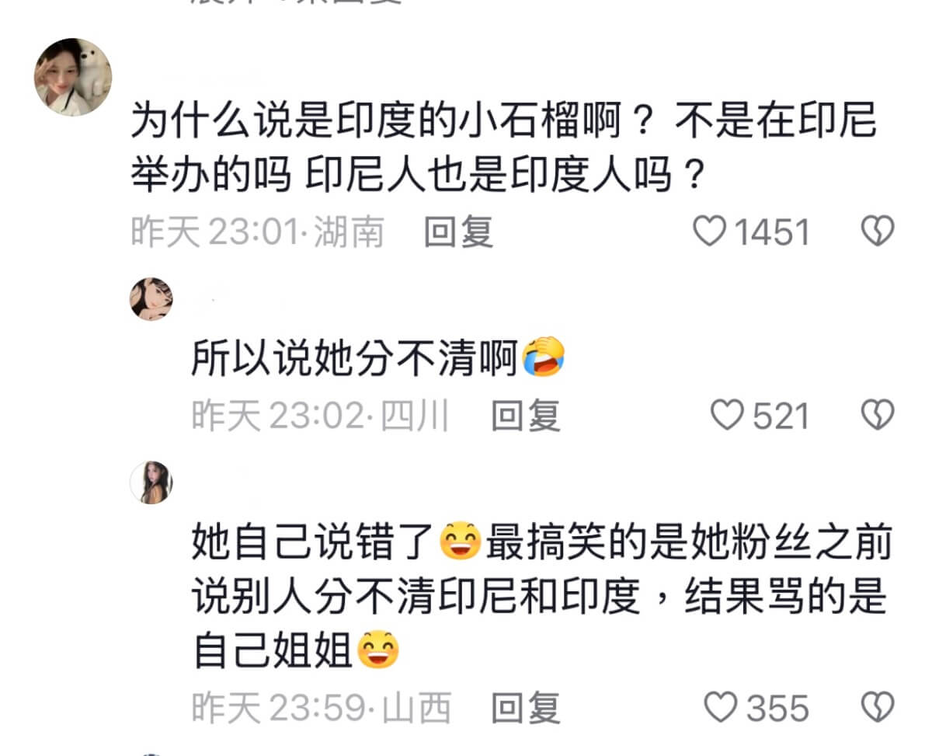932x756 pixels.
Task: Dislike the Sichuan reply with broken heart
Action: click(x=878, y=416)
